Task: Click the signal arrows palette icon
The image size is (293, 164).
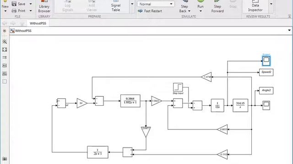Action: [5, 57]
